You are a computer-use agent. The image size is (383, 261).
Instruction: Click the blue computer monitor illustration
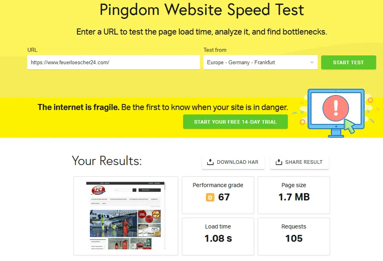click(336, 113)
